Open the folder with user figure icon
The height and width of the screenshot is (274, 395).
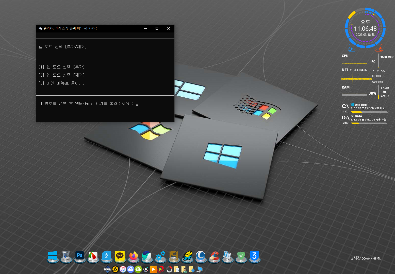tap(184, 269)
